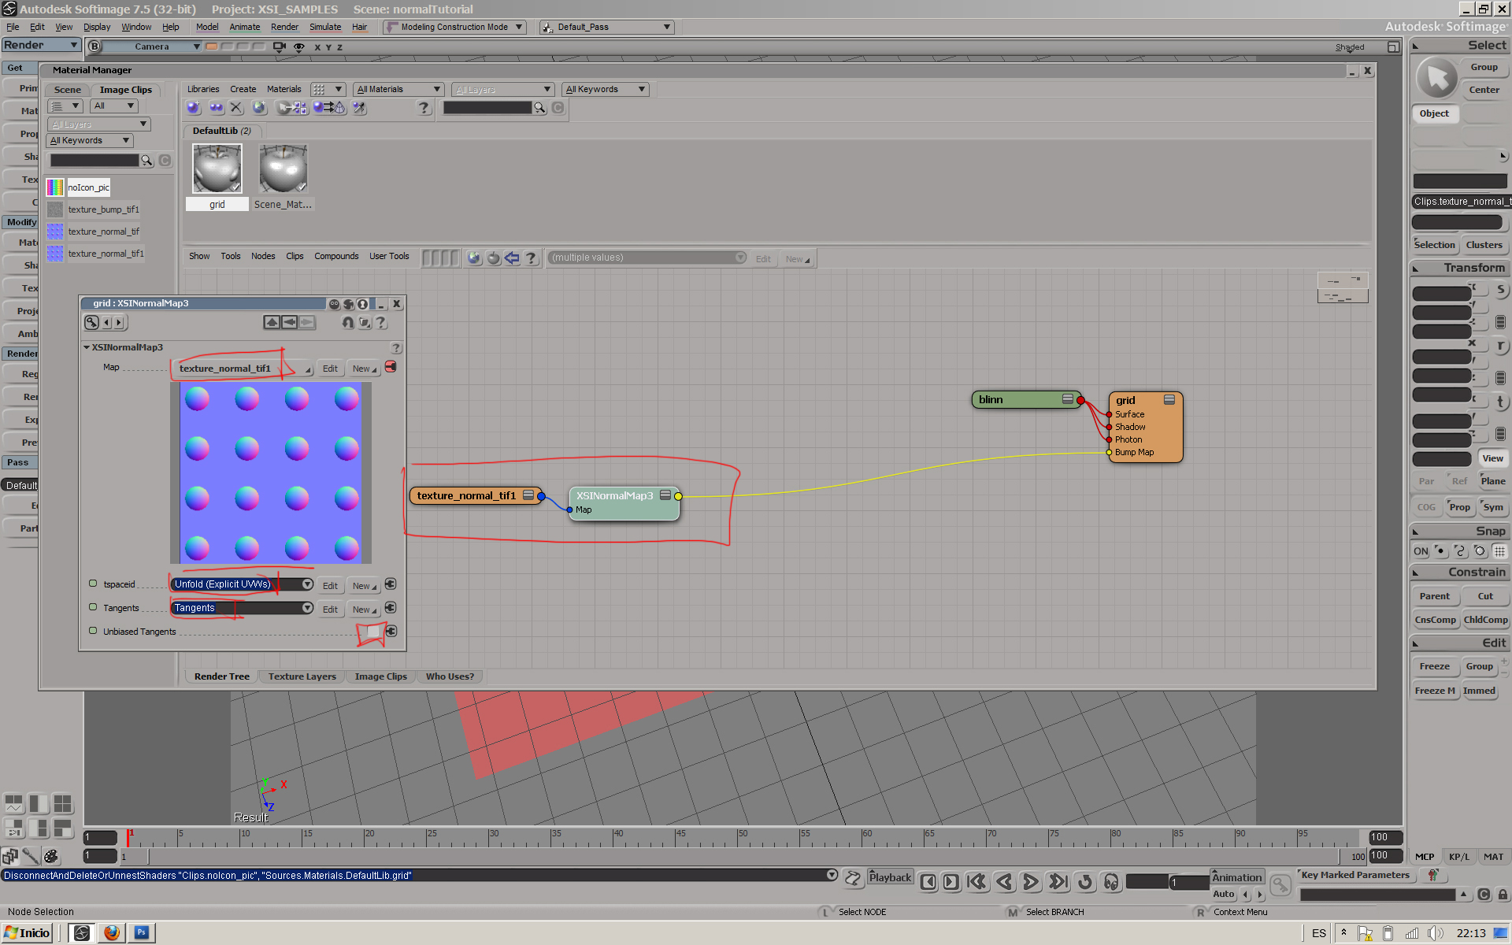Open tspaceid Unfold (Explicit UVWs) dropdown
Screen dimensions: 1512x945
click(242, 584)
